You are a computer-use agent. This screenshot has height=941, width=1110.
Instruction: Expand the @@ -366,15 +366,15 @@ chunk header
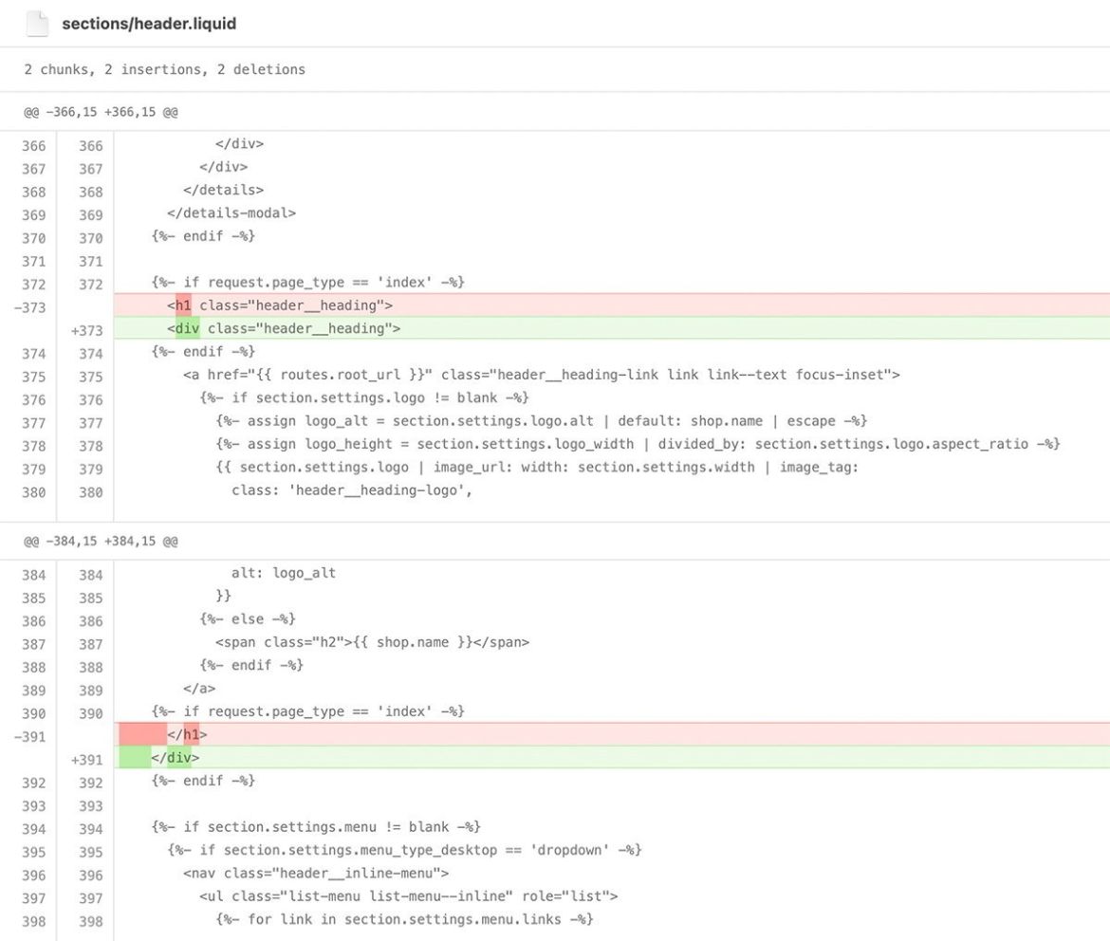(102, 112)
